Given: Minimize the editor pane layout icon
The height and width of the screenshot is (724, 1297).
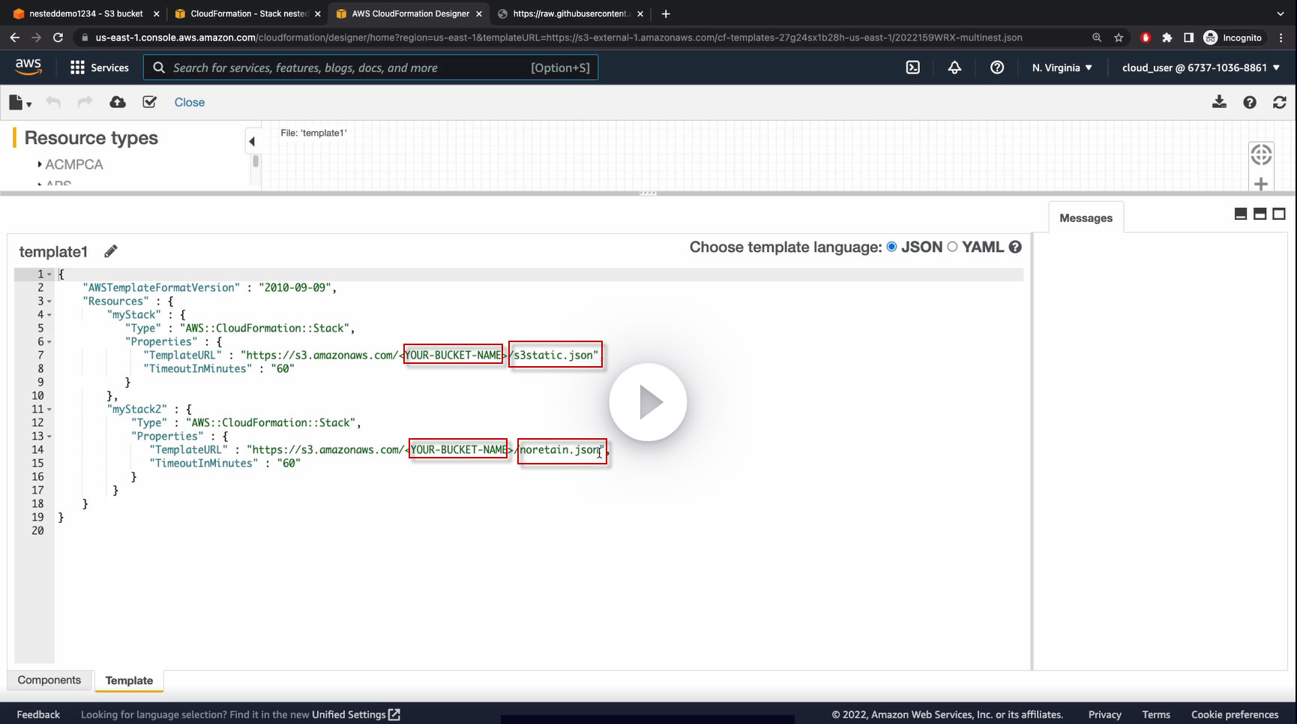Looking at the screenshot, I should (1241, 214).
